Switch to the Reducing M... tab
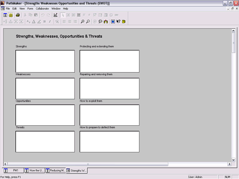 pos(55,171)
